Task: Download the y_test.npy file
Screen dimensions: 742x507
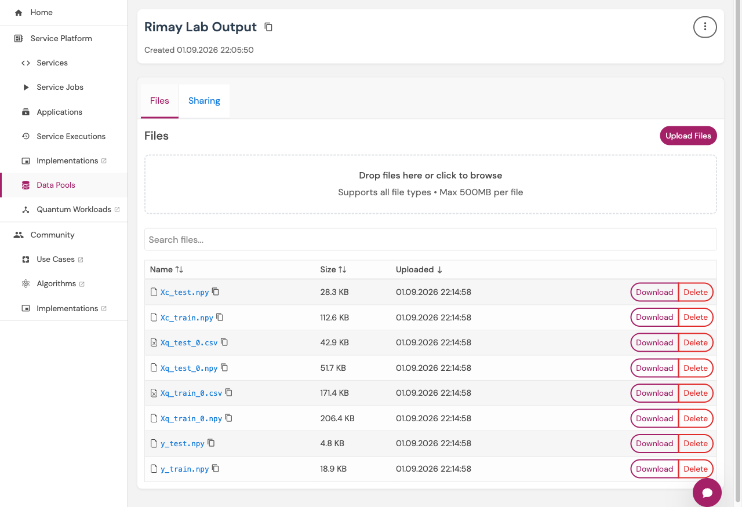Action: pyautogui.click(x=654, y=443)
